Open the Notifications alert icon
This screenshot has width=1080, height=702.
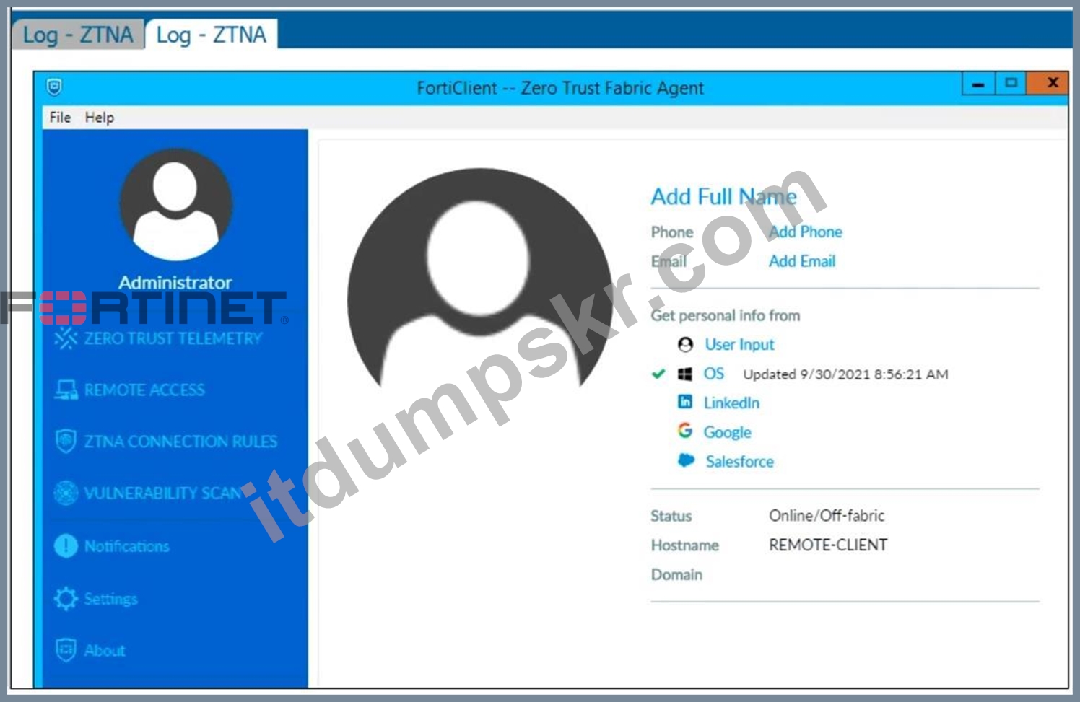click(x=66, y=545)
